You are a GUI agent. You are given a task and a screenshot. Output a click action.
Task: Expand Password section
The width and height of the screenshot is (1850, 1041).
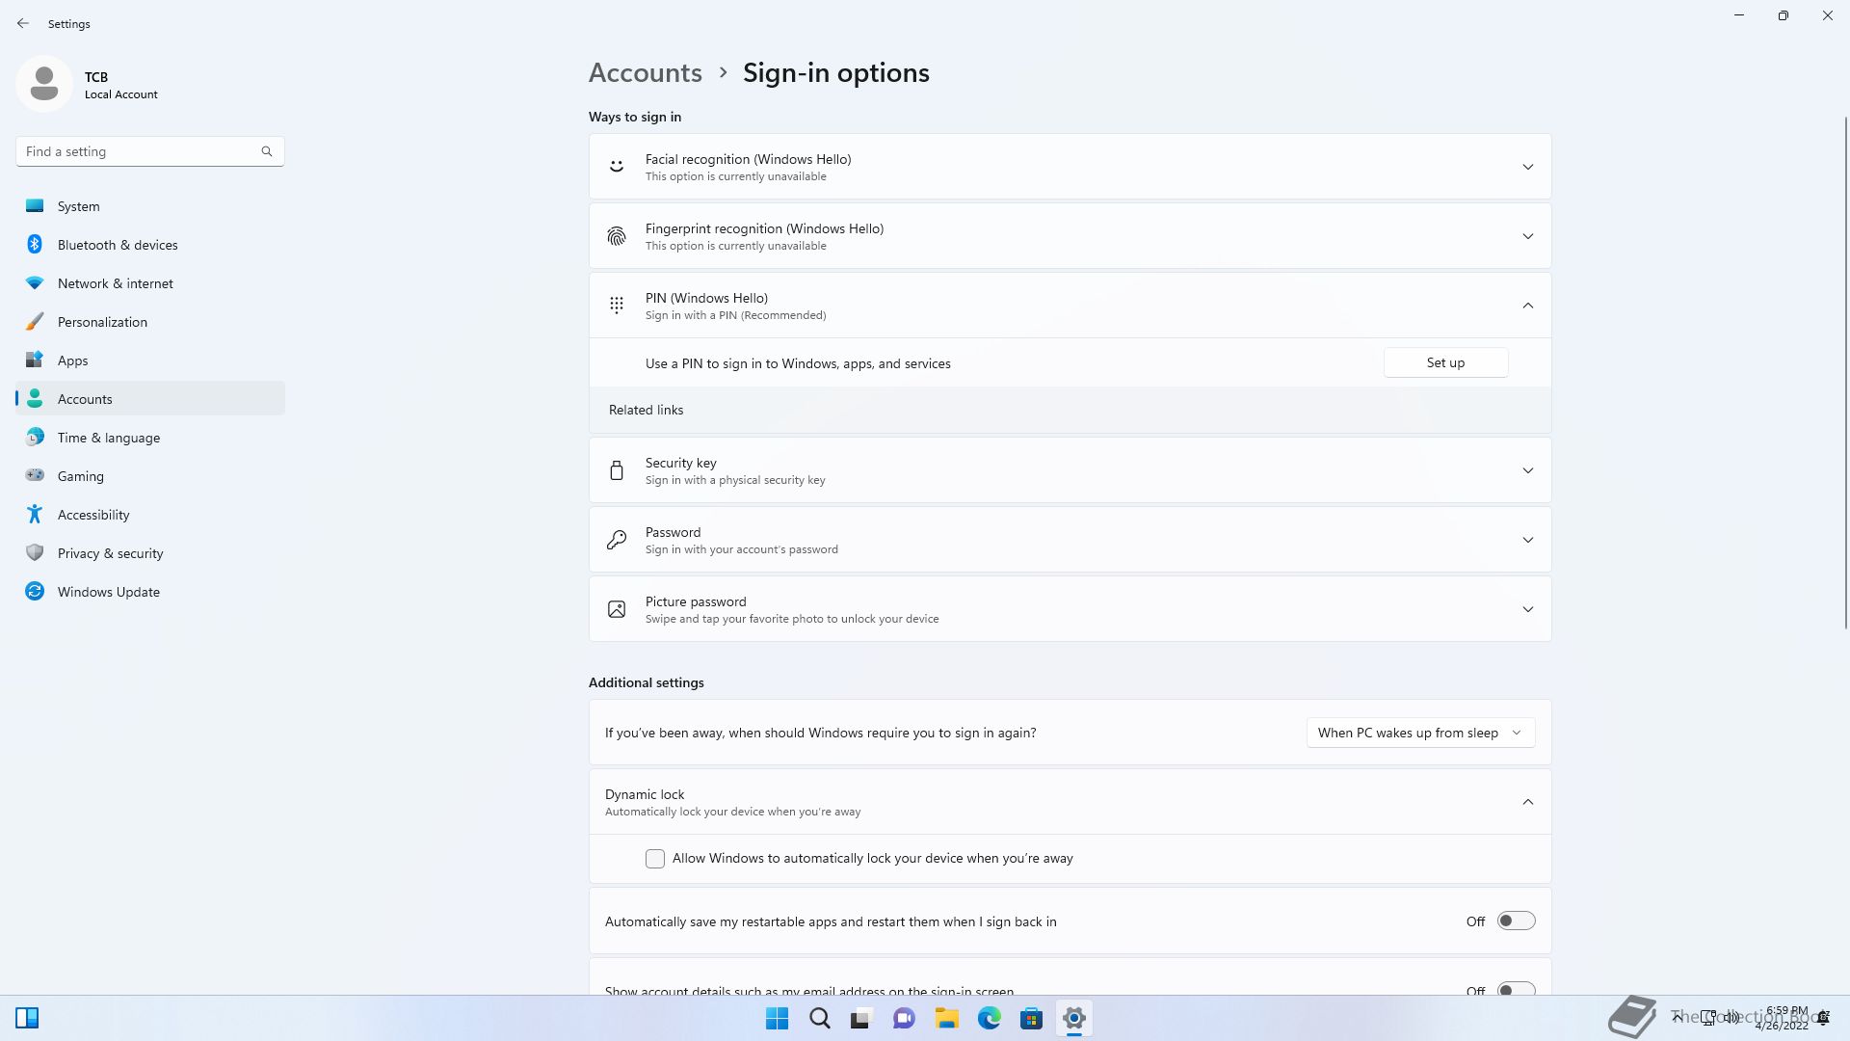pyautogui.click(x=1527, y=540)
